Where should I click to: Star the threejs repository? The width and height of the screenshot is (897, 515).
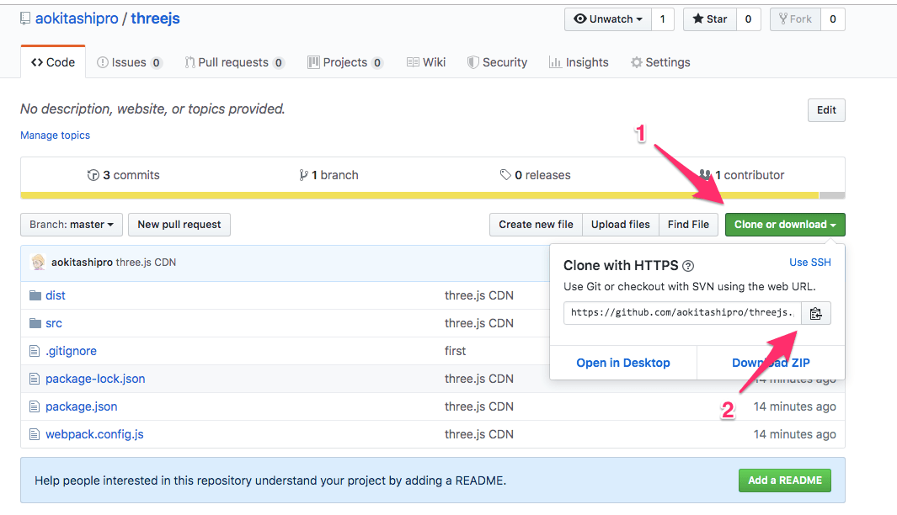(709, 19)
